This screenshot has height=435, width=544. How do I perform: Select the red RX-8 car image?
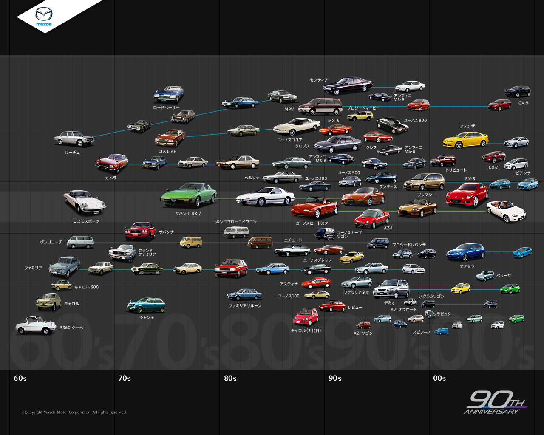point(467,195)
